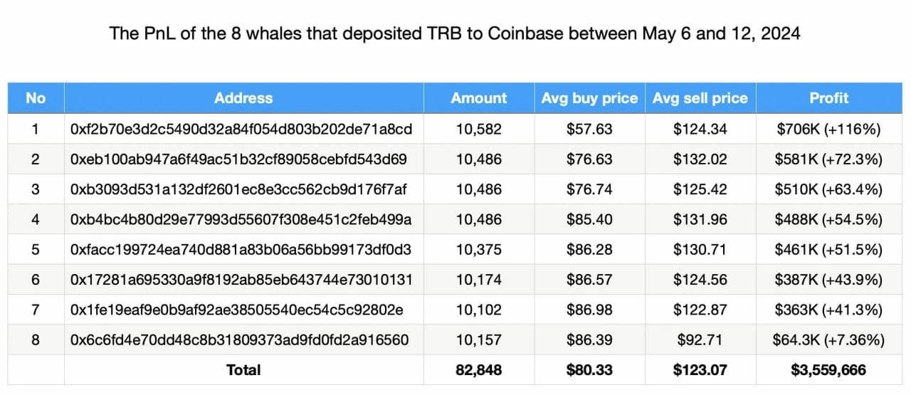This screenshot has width=911, height=395.
Task: Click the Total row label
Action: tap(243, 369)
